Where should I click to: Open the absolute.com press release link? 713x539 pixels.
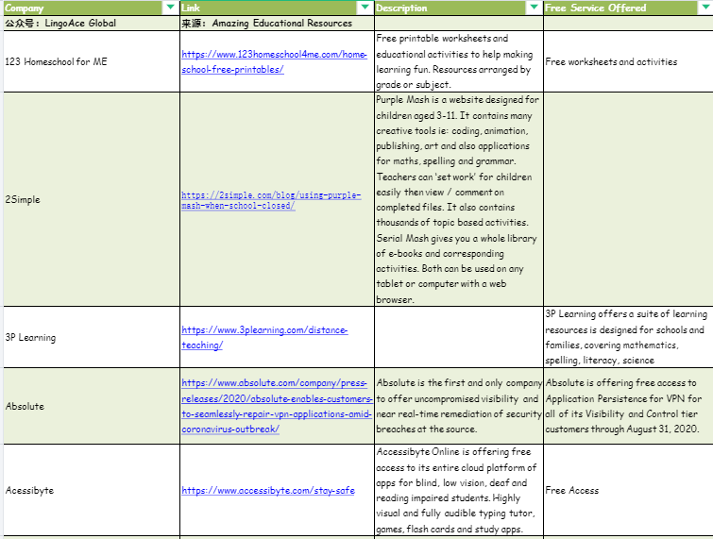coord(277,406)
